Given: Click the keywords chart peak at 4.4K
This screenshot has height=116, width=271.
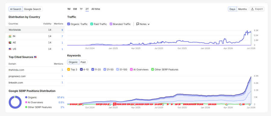Looking at the screenshot, I should [251, 77].
